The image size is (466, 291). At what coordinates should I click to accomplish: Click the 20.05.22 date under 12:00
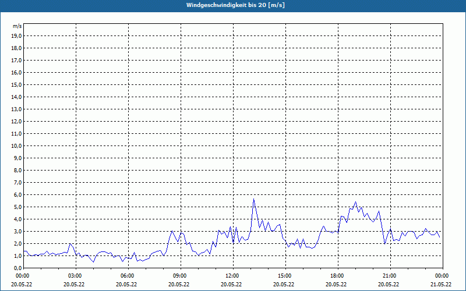tap(231, 284)
